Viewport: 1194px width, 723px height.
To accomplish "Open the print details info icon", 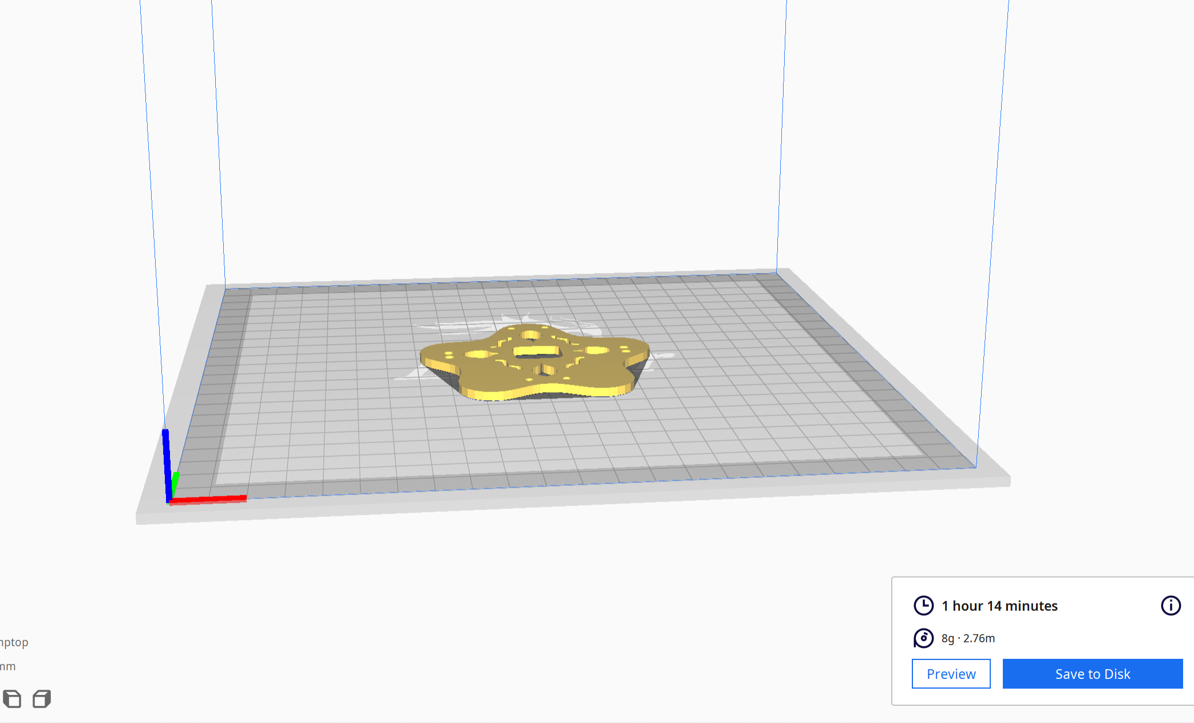I will [1170, 606].
